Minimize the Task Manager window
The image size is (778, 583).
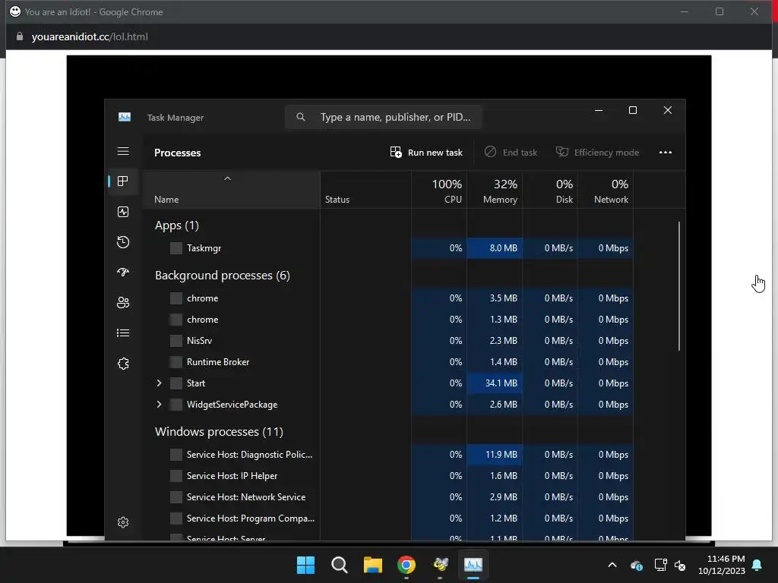(x=599, y=111)
